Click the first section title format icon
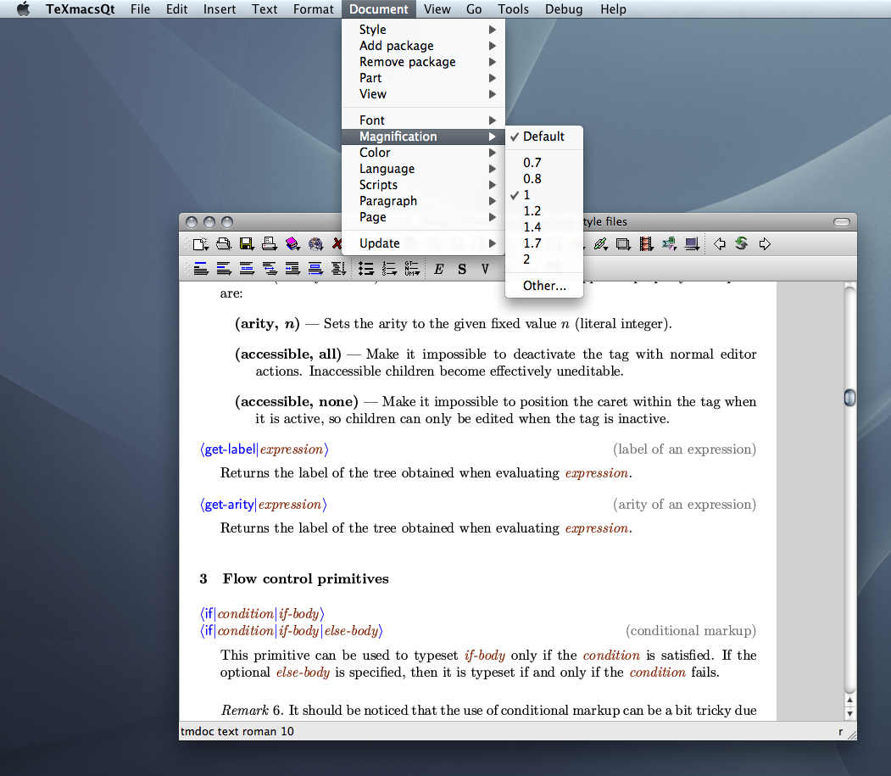Viewport: 891px width, 776px height. click(201, 269)
